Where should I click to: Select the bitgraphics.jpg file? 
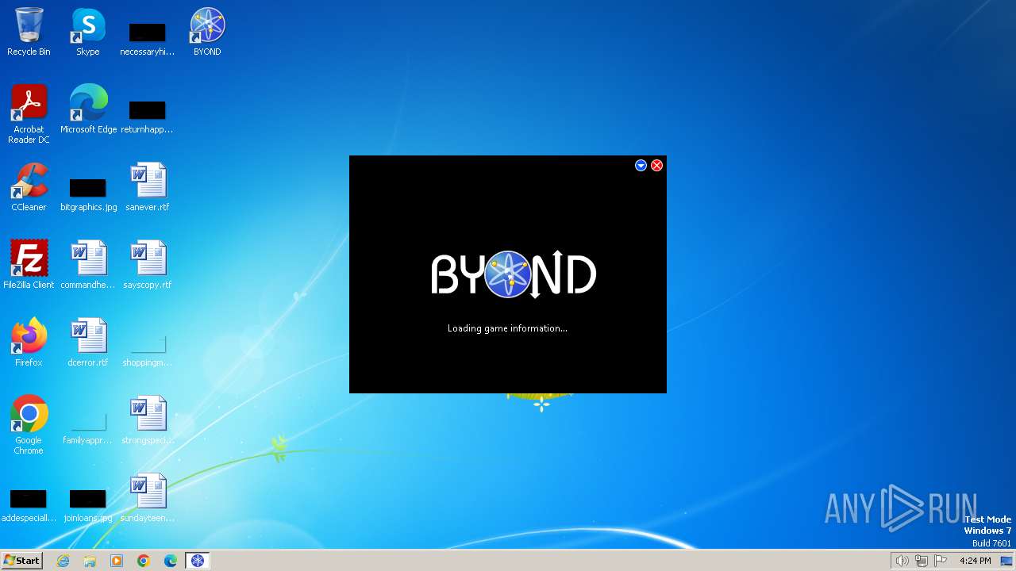pyautogui.click(x=88, y=194)
